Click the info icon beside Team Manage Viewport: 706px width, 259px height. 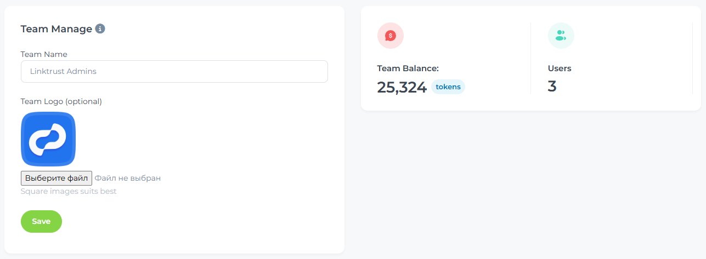(x=100, y=28)
